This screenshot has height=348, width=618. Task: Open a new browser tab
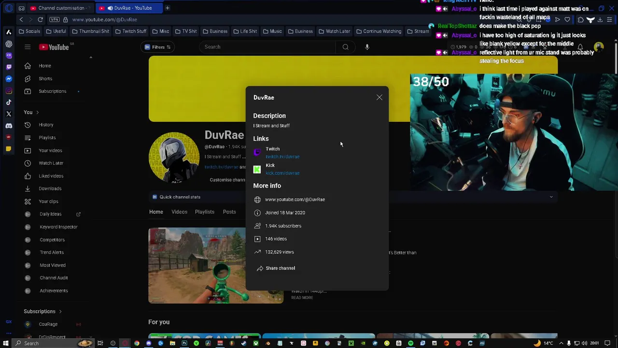click(x=168, y=8)
